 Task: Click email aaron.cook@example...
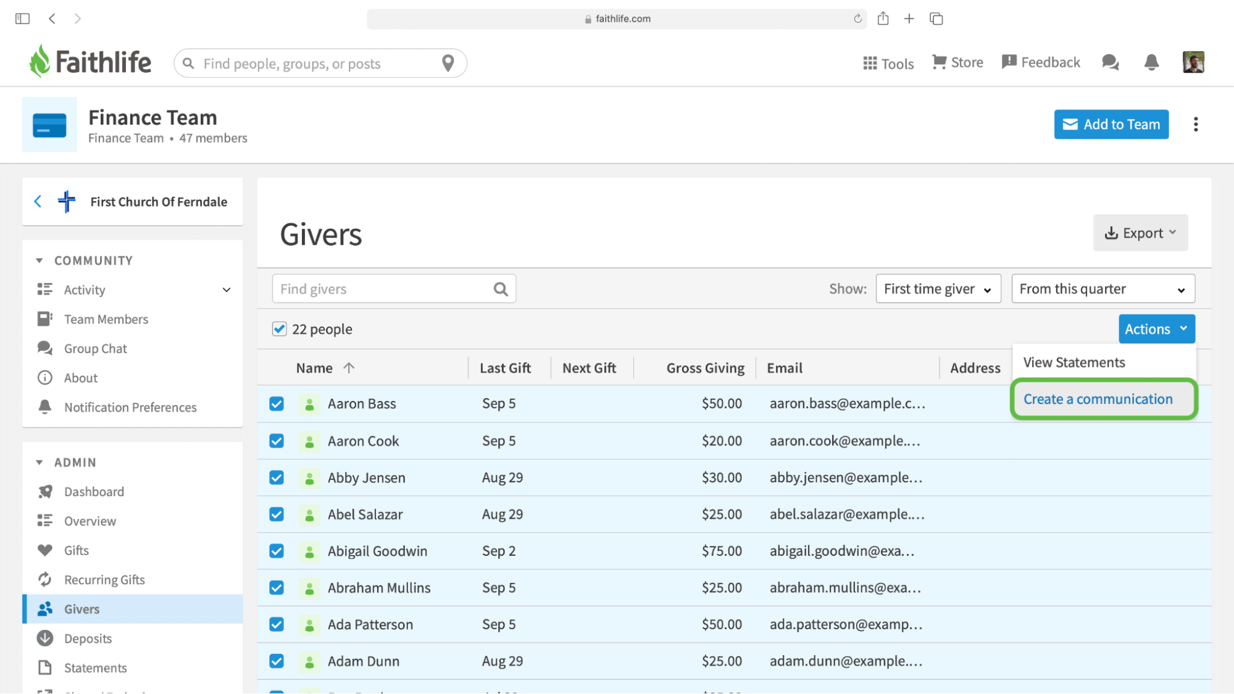point(844,441)
